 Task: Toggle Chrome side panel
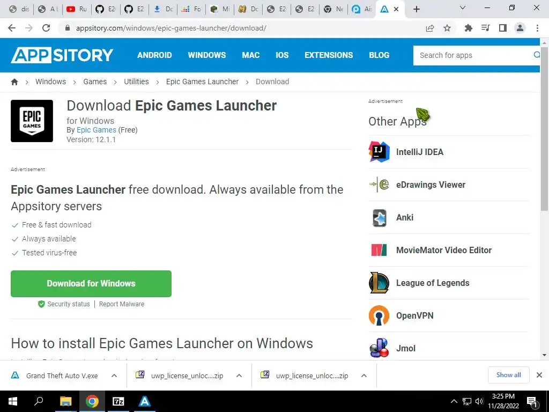503,28
